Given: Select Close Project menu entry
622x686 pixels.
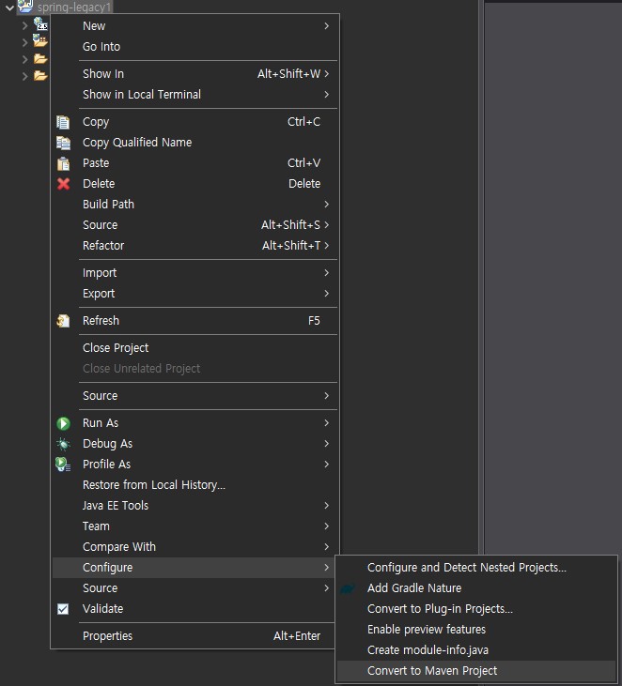Looking at the screenshot, I should [116, 348].
